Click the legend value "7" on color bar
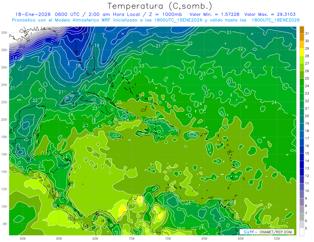 pos(306,213)
